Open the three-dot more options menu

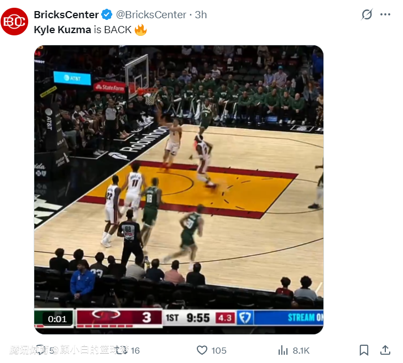coord(385,15)
